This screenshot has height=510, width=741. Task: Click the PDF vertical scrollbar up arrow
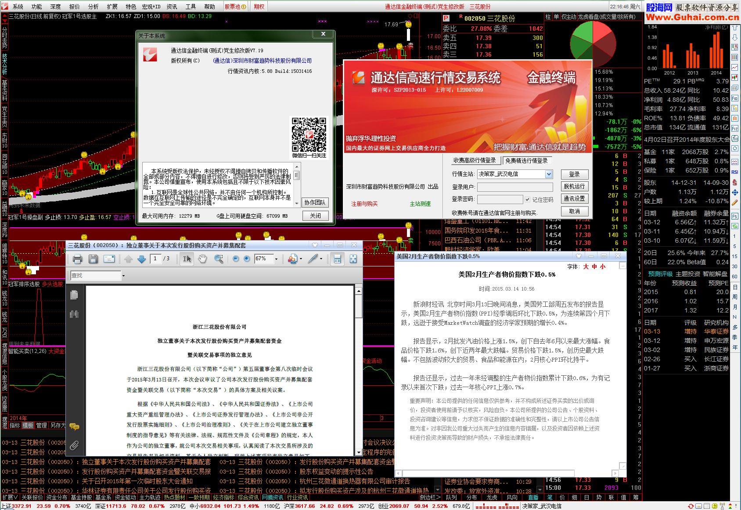coord(359,291)
